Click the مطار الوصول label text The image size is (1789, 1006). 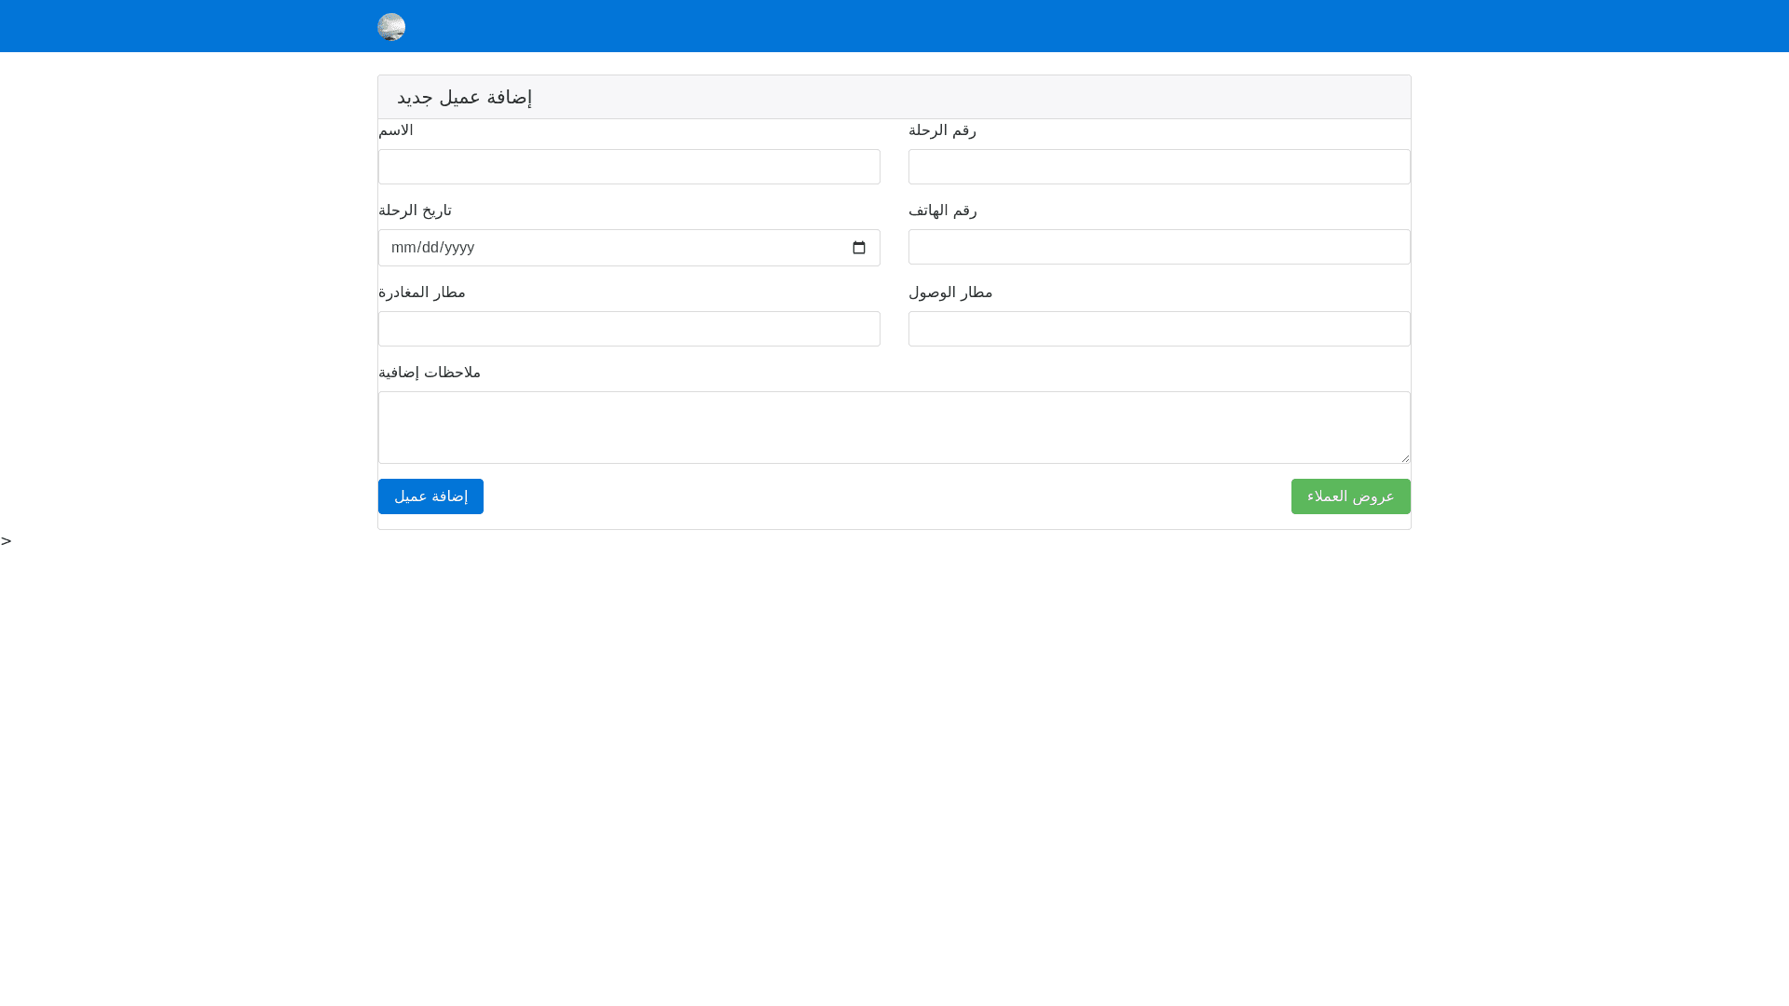click(x=950, y=292)
